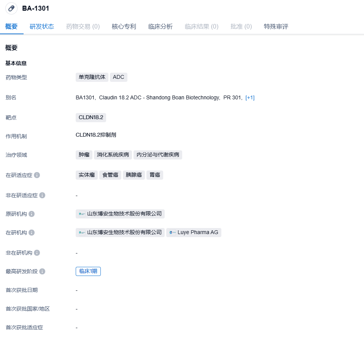Click info icon next to 在研适应症
This screenshot has height=338, width=364.
37,175
